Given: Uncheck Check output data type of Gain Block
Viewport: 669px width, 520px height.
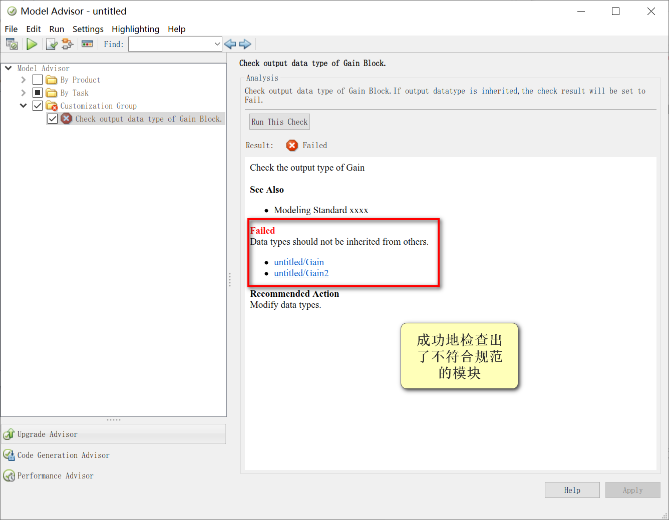Looking at the screenshot, I should 53,119.
